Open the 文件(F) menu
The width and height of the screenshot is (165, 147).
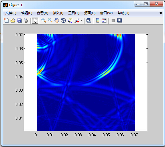(x=11, y=13)
